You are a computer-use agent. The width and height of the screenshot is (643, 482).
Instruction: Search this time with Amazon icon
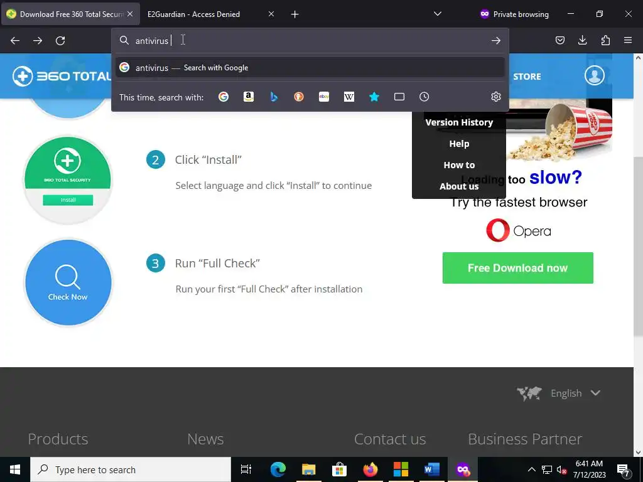(249, 97)
